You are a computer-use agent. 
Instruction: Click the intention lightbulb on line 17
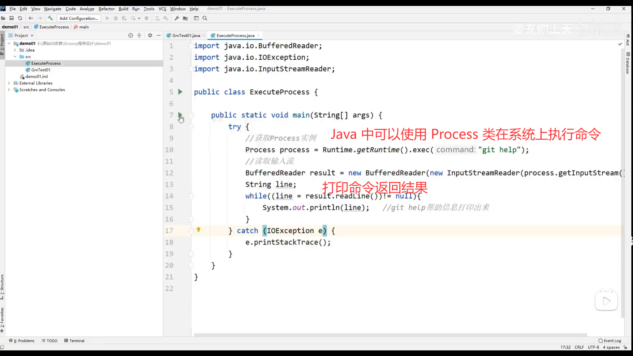pyautogui.click(x=198, y=230)
